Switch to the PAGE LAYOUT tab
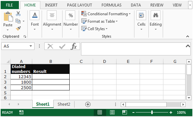 point(79,5)
